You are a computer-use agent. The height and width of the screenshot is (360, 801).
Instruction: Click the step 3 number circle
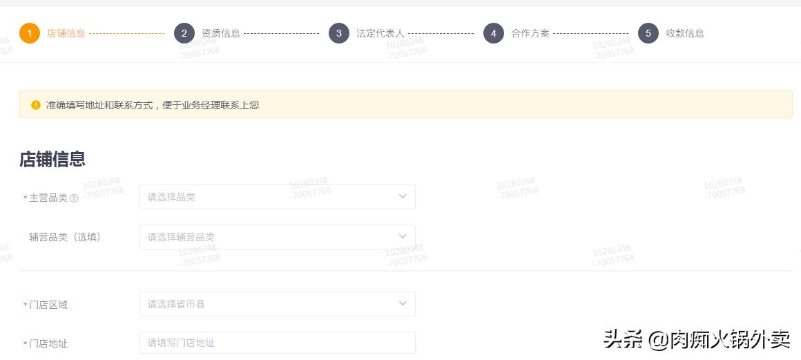click(x=339, y=33)
